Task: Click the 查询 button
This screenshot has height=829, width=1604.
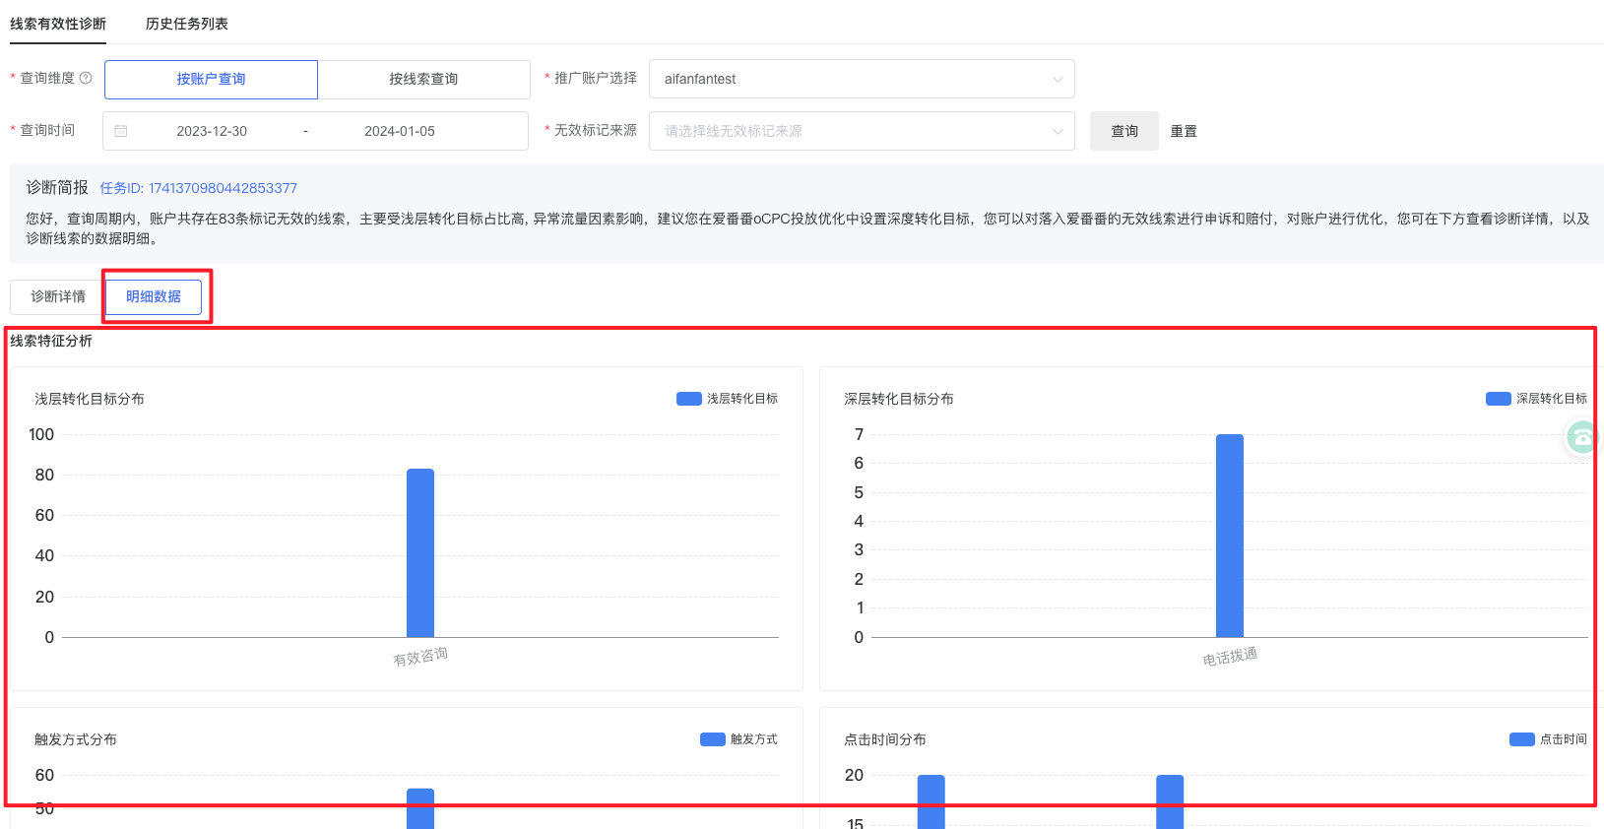Action: click(x=1123, y=131)
